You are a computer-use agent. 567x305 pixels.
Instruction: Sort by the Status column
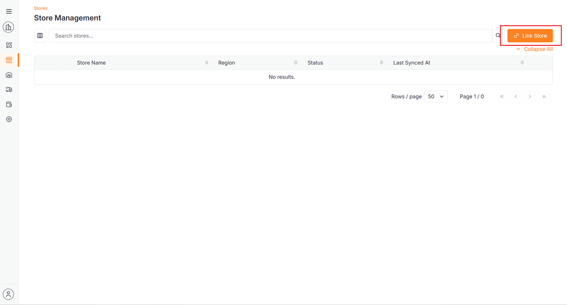tap(381, 62)
